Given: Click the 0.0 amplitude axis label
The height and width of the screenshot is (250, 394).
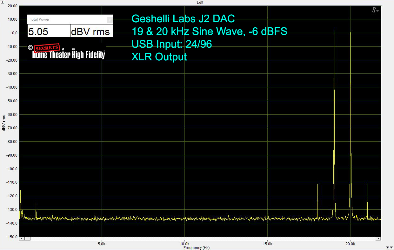Looking at the screenshot, I should click(14, 33).
